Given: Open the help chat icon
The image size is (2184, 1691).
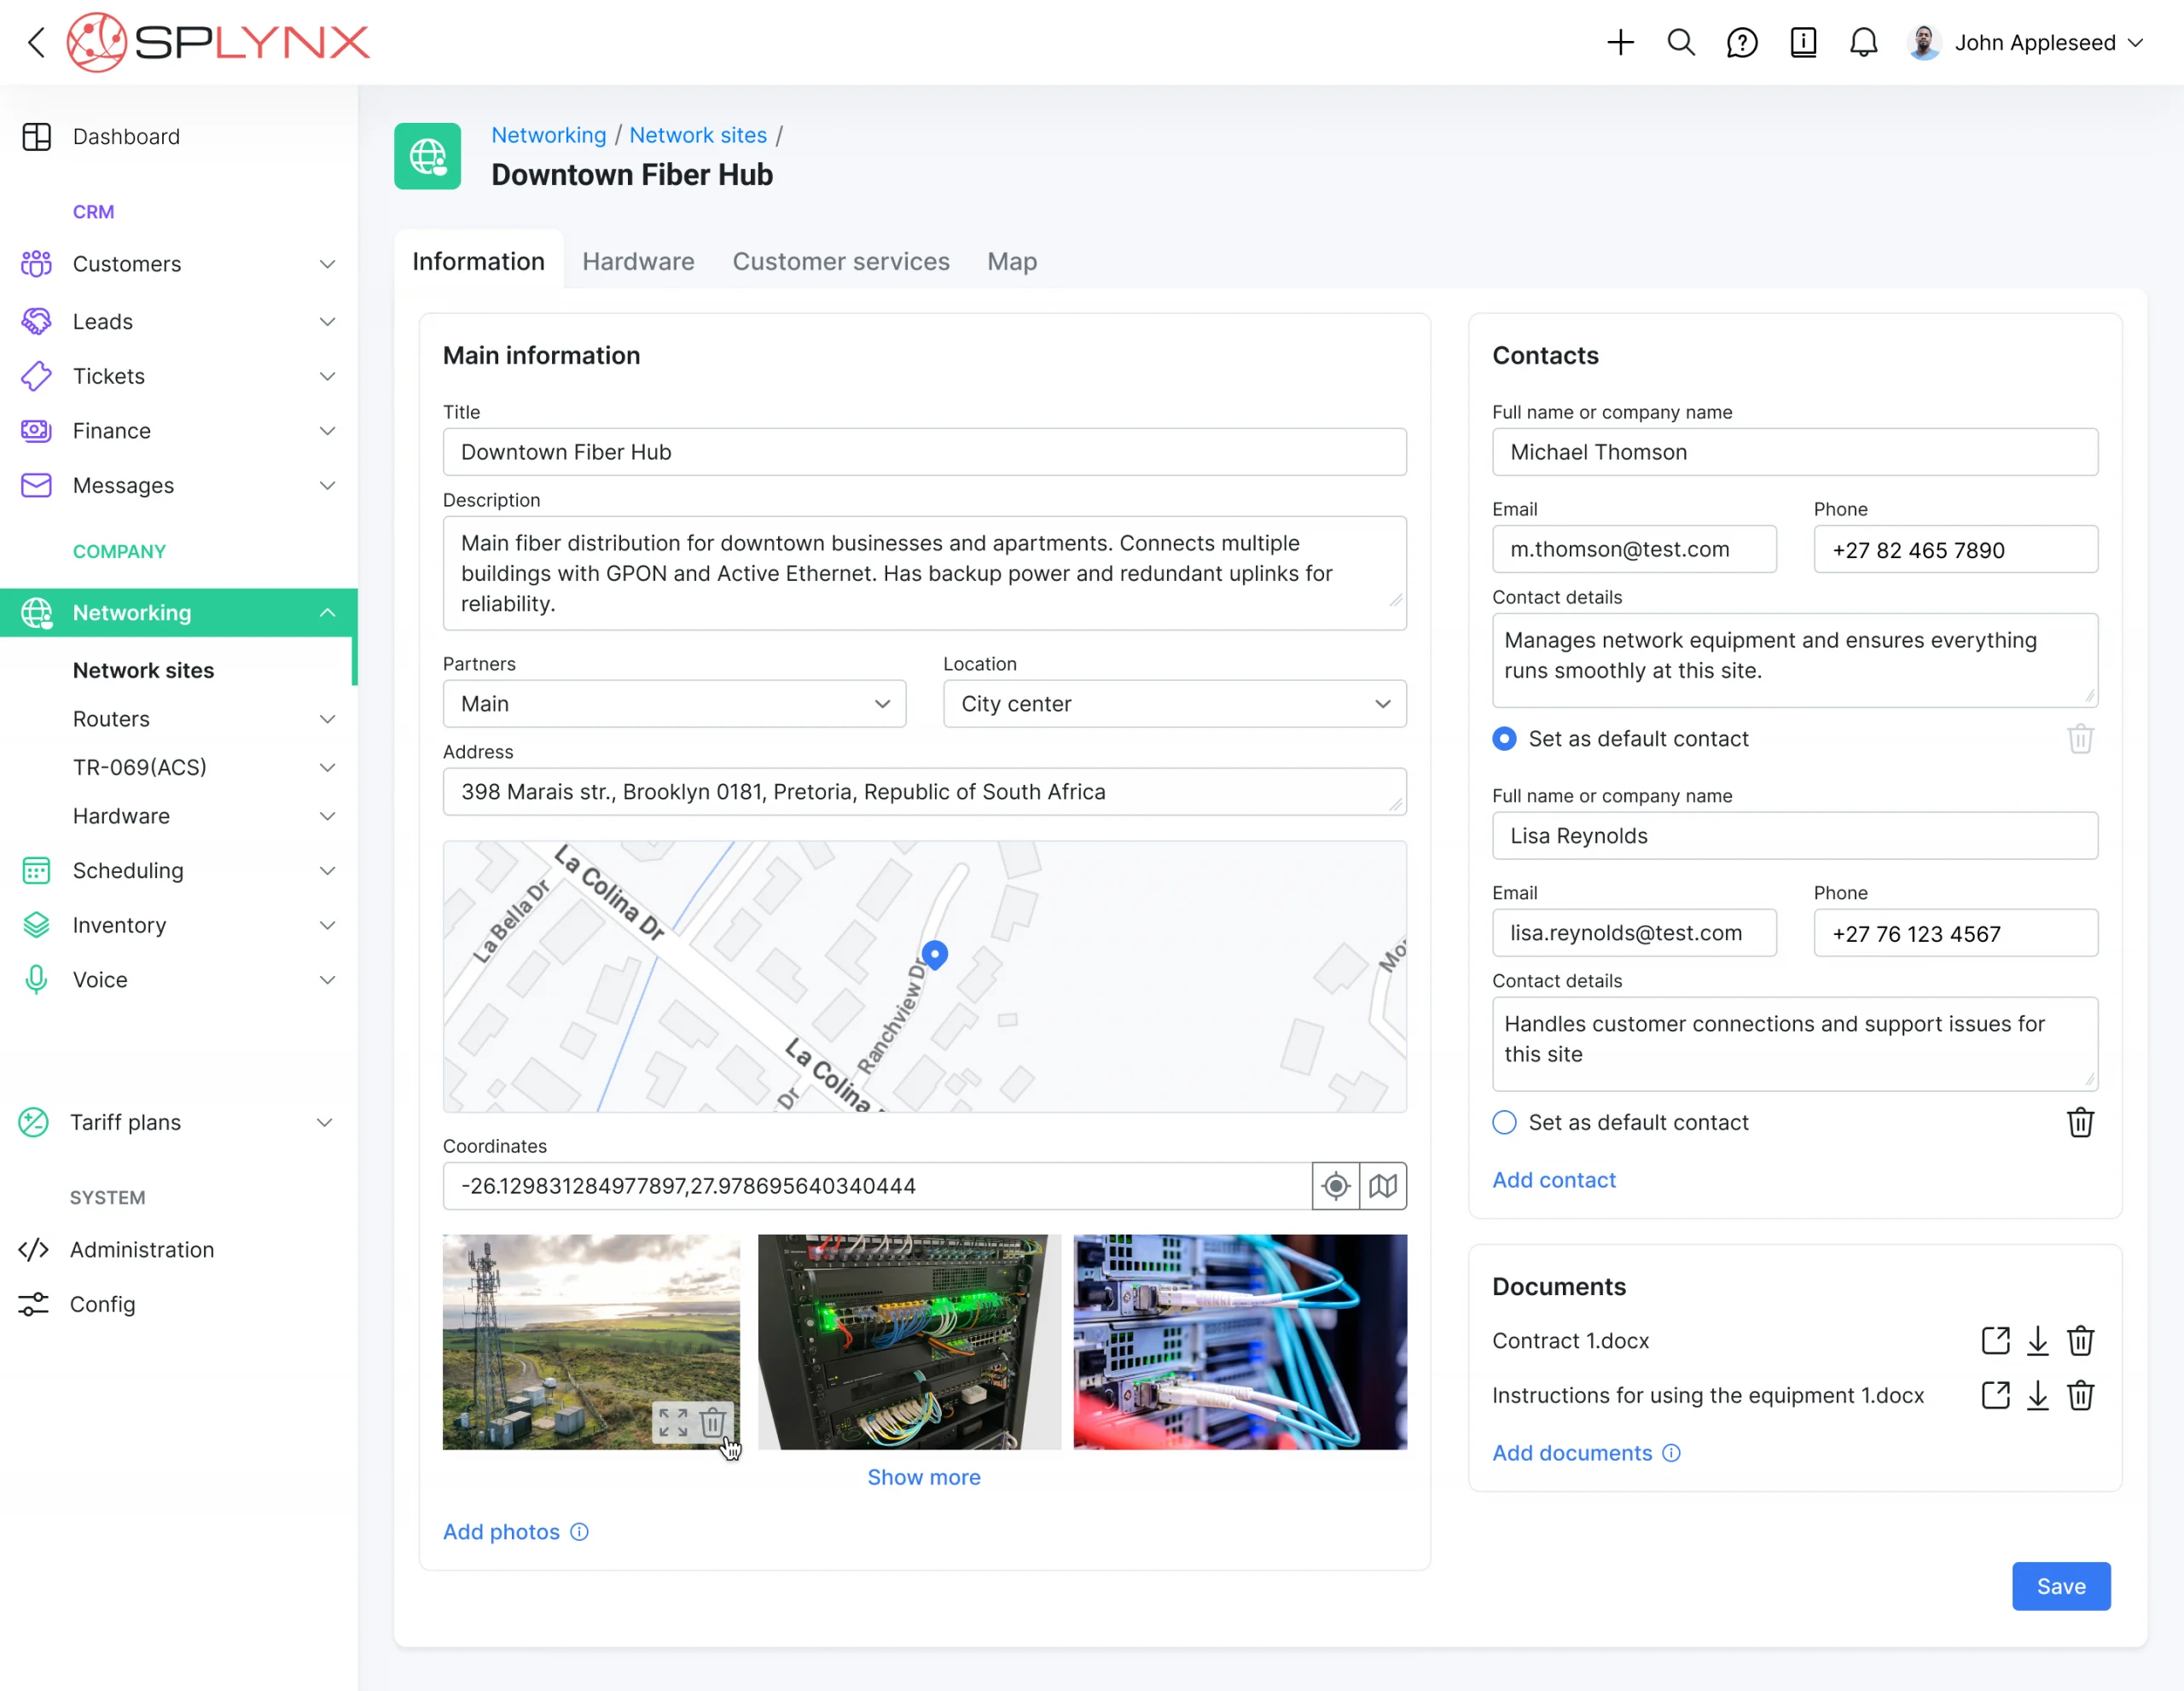Looking at the screenshot, I should (1742, 42).
